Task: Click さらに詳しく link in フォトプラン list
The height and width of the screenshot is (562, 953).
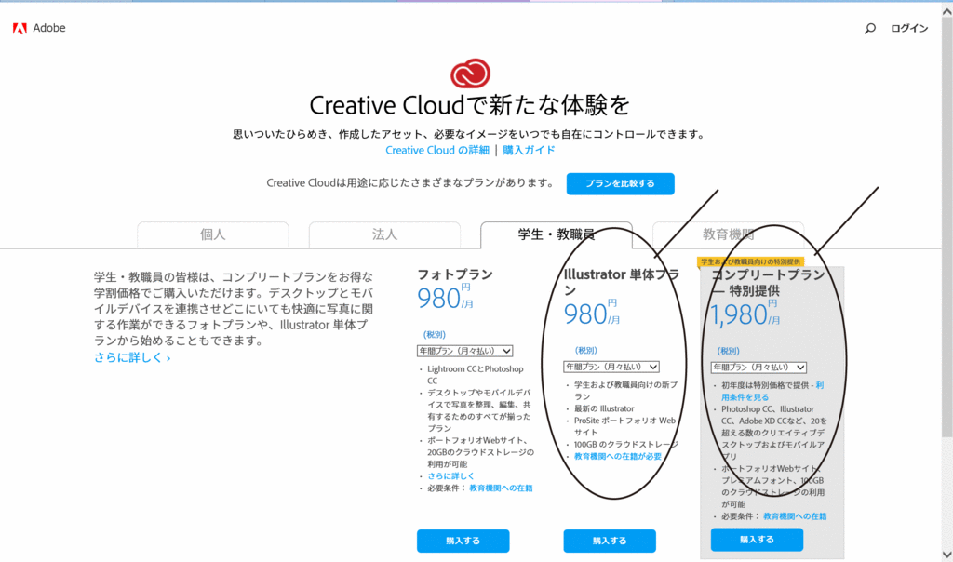Action: coord(450,476)
